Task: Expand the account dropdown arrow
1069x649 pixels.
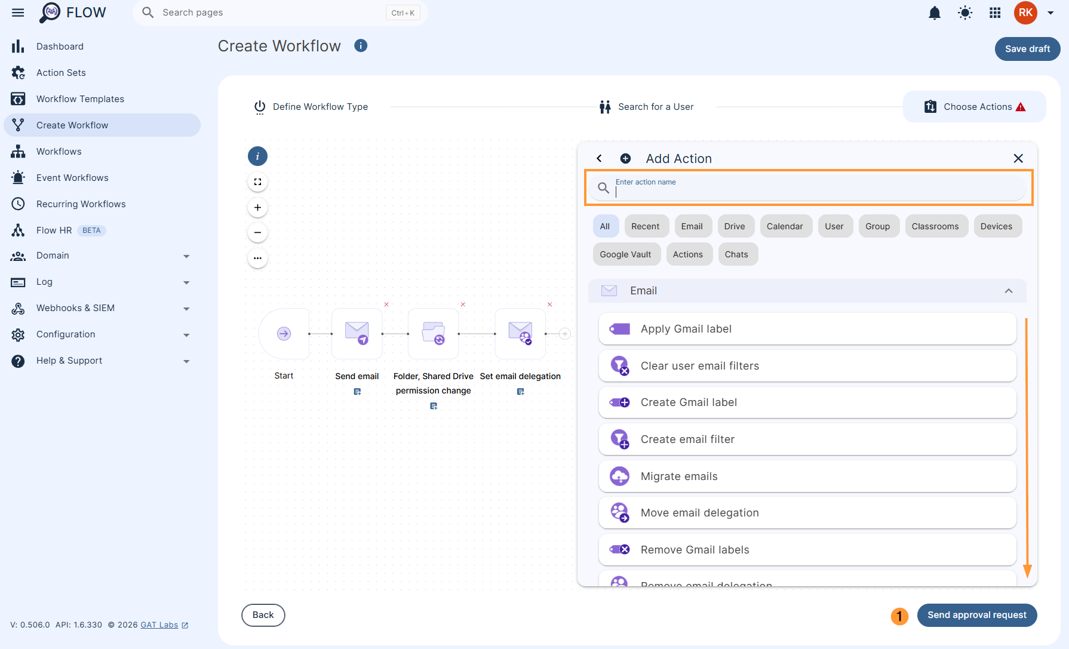Action: [1050, 13]
